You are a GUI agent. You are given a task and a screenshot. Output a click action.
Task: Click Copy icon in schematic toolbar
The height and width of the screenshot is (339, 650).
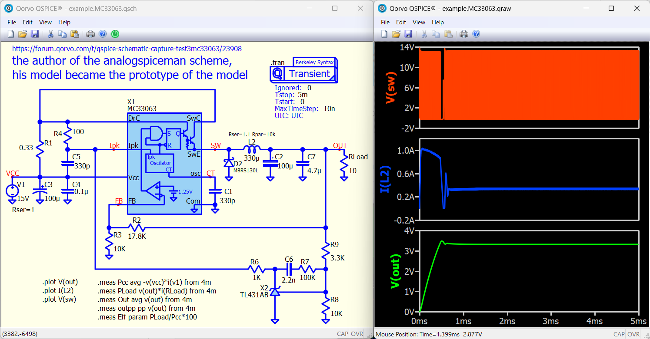pyautogui.click(x=63, y=34)
